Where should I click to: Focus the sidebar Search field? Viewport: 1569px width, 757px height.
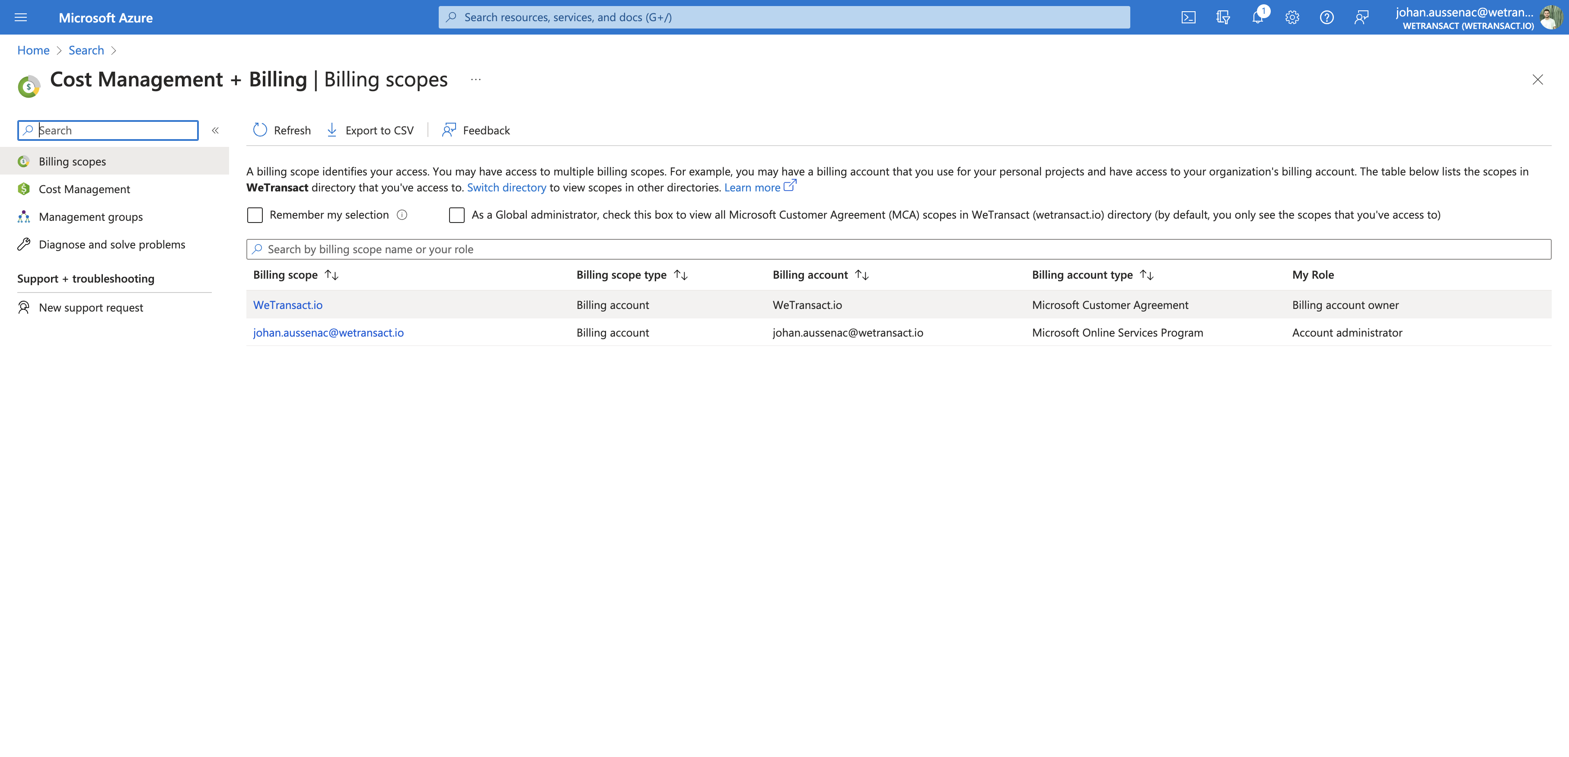108,130
